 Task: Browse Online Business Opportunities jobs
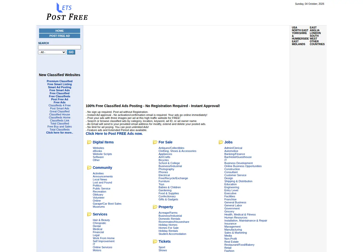pos(243,166)
